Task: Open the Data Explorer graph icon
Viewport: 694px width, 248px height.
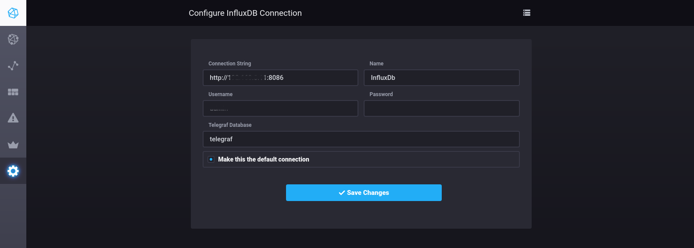Action: [x=13, y=66]
